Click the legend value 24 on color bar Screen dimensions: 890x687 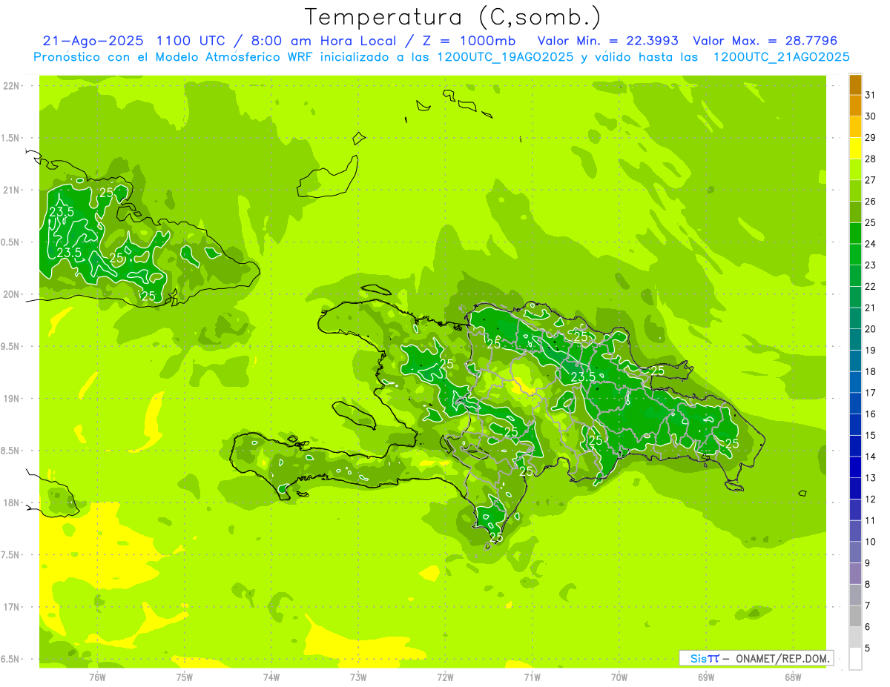(870, 244)
